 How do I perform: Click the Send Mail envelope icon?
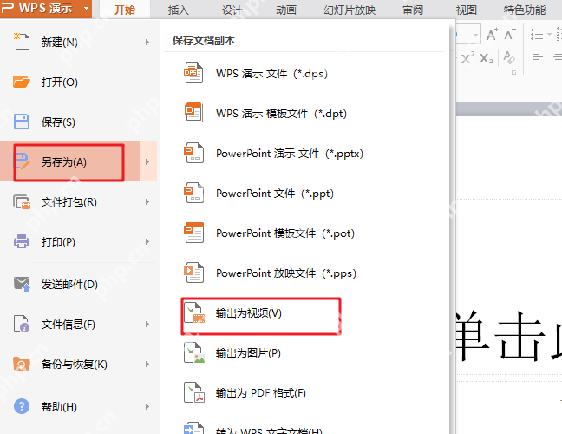pos(22,284)
